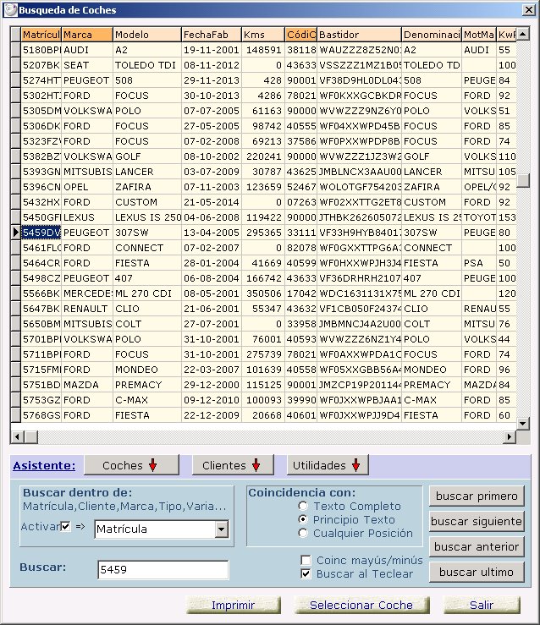Image resolution: width=540 pixels, height=625 pixels.
Task: Close the Busqueda de Coches window
Action: [529, 9]
